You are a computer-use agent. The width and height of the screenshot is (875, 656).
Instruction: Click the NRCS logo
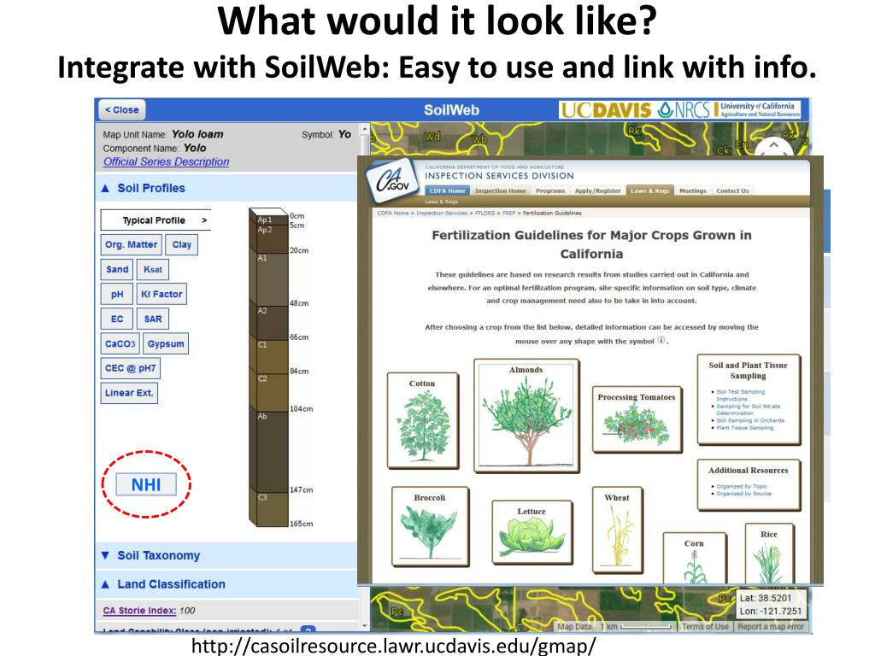pyautogui.click(x=684, y=110)
